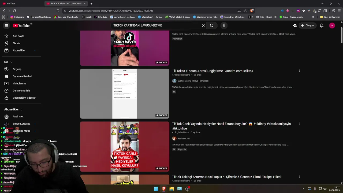The height and width of the screenshot is (193, 343).
Task: Open cobalt bookmark
Action: 86,17
